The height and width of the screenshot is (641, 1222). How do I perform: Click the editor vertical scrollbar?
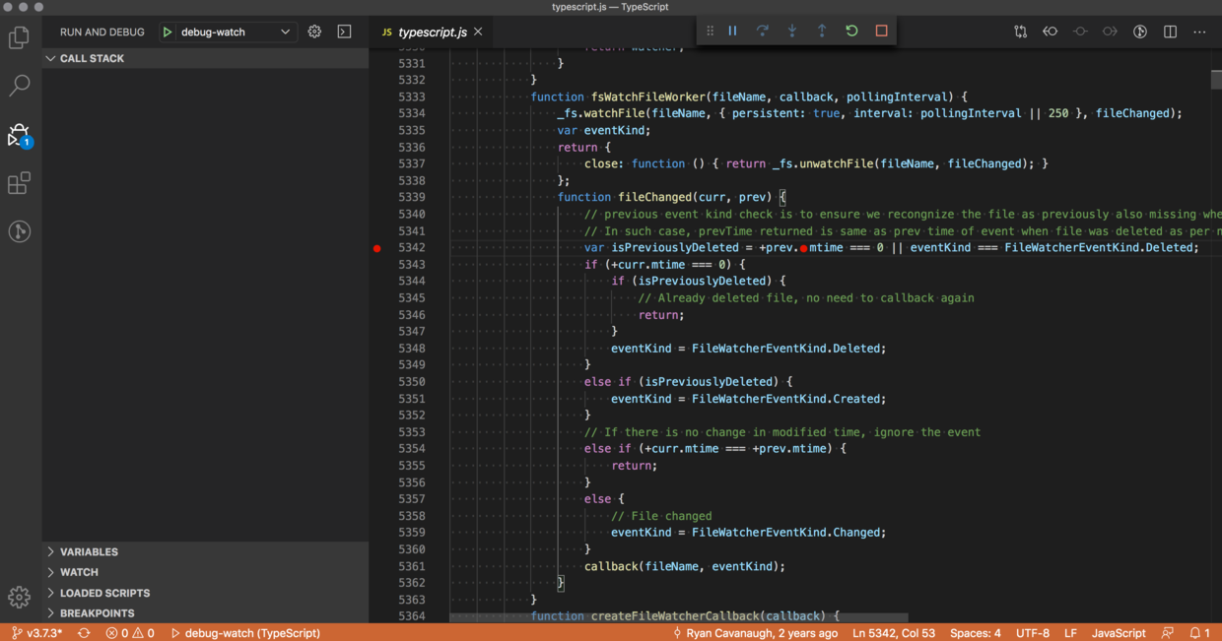click(1214, 79)
